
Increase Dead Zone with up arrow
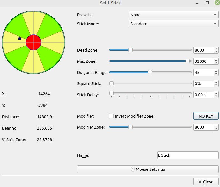coord(216,48)
